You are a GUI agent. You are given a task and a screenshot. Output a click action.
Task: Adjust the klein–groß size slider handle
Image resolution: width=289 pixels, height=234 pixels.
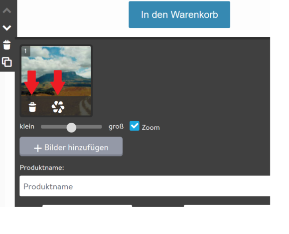point(71,127)
